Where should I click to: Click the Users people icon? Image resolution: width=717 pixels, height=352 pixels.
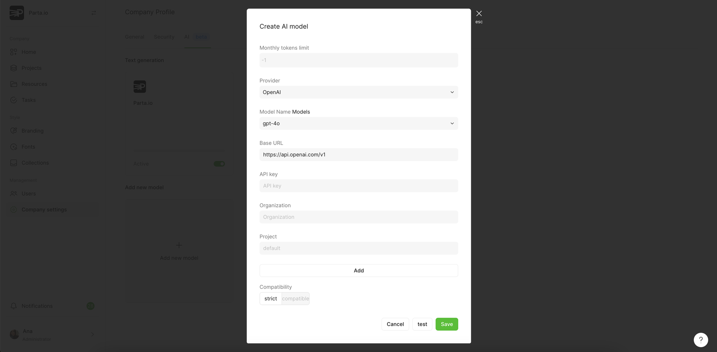[x=14, y=194]
